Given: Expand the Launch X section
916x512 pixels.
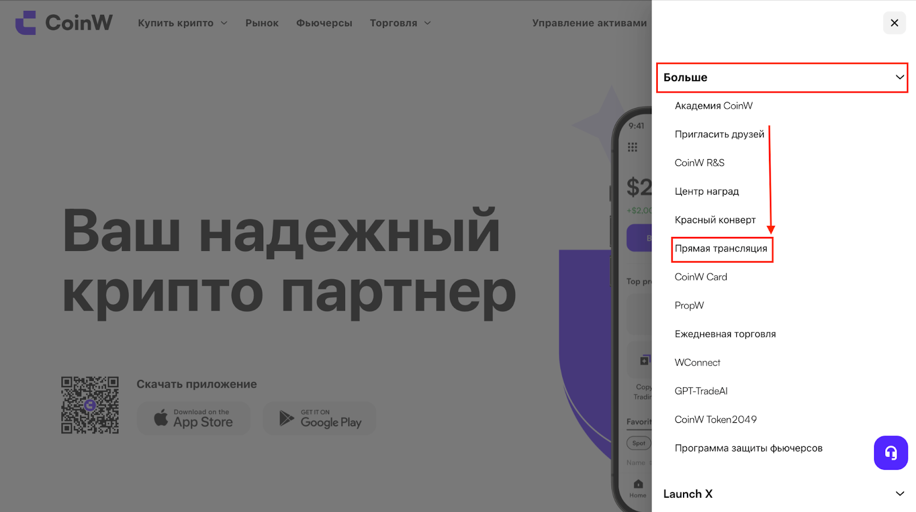Looking at the screenshot, I should pos(784,494).
